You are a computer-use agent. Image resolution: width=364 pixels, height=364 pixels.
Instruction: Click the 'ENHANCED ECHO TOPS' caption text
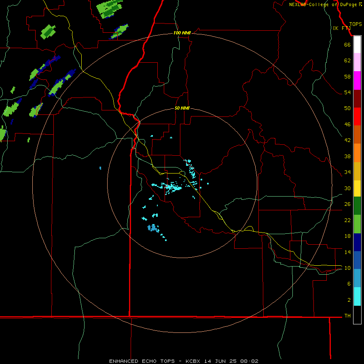[142, 361]
